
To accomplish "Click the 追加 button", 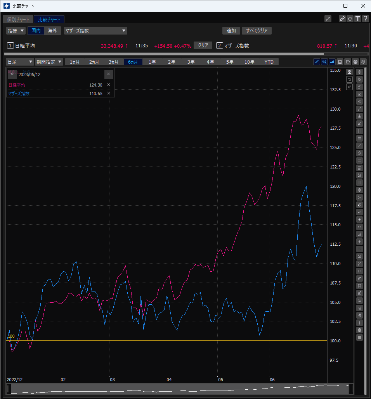I will pos(231,31).
